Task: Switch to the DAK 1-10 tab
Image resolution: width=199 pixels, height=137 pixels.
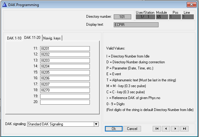Action: (14, 38)
